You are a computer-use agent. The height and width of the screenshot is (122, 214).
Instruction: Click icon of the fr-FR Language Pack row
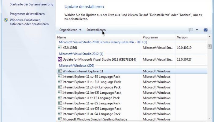(60, 98)
